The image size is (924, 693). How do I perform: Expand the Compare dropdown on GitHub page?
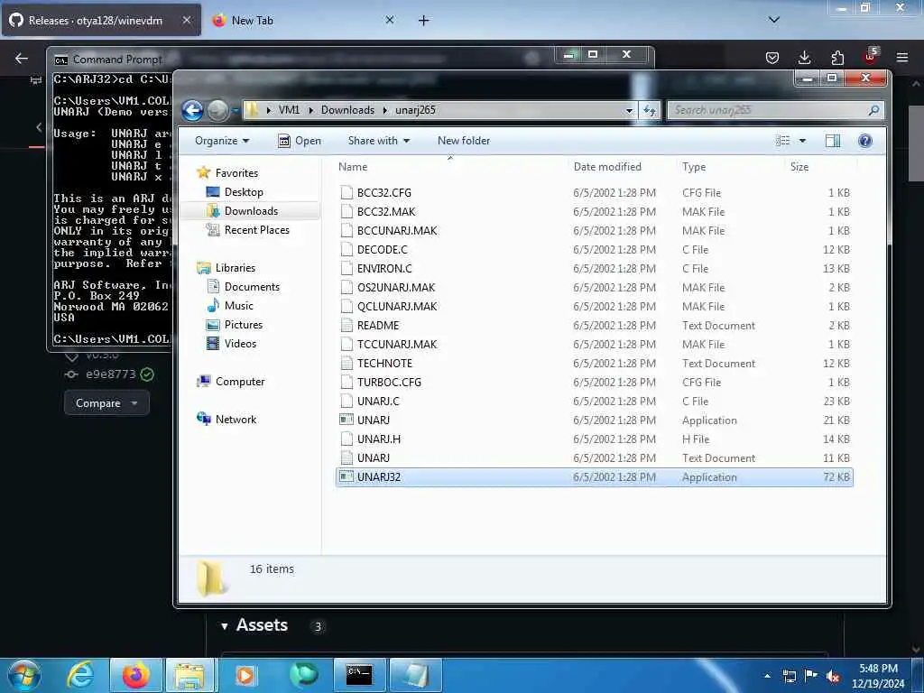click(x=106, y=403)
